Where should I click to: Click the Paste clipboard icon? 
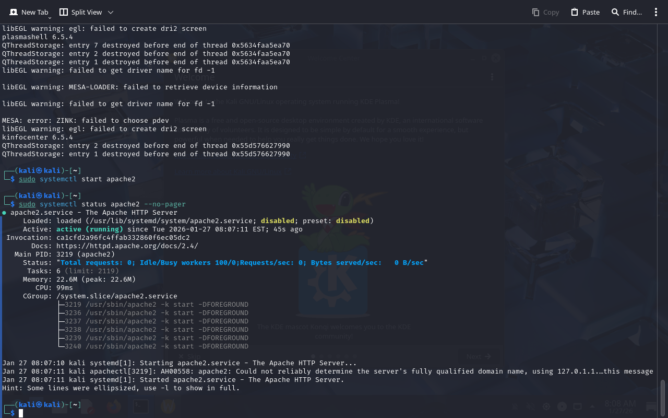575,12
